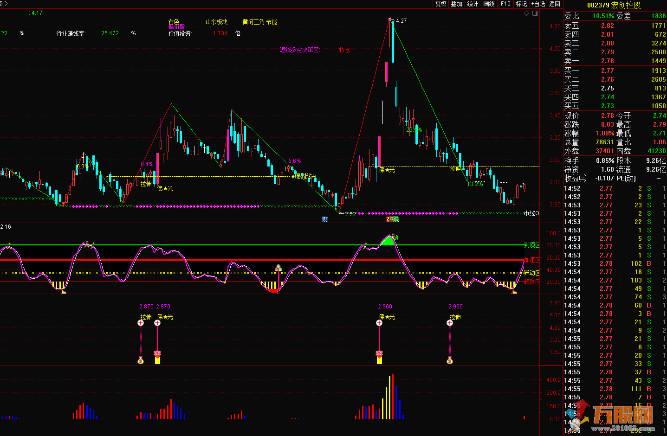Click the 山东板块 sector tag
This screenshot has height=436, width=667.
click(217, 22)
